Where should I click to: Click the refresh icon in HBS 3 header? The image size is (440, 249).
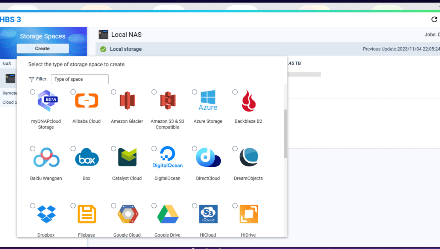click(x=434, y=19)
